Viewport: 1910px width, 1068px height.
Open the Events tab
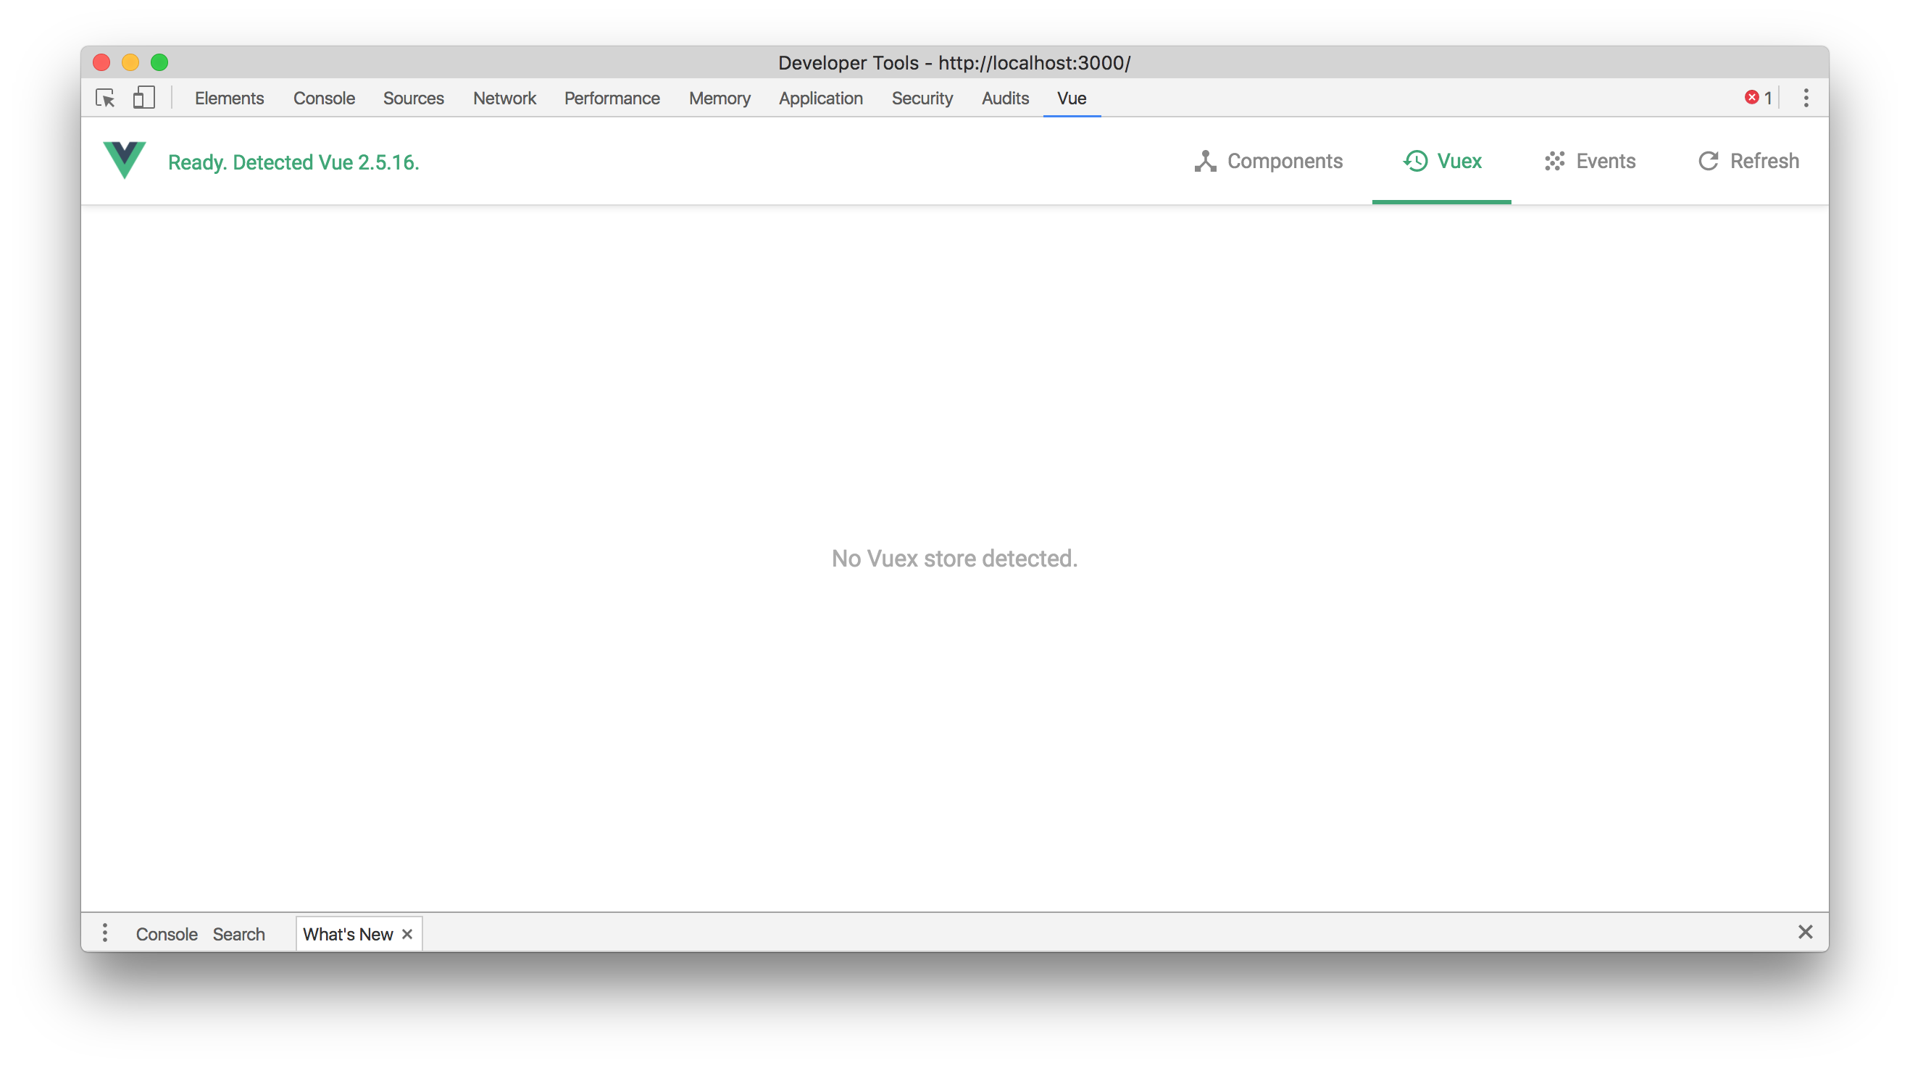point(1590,161)
